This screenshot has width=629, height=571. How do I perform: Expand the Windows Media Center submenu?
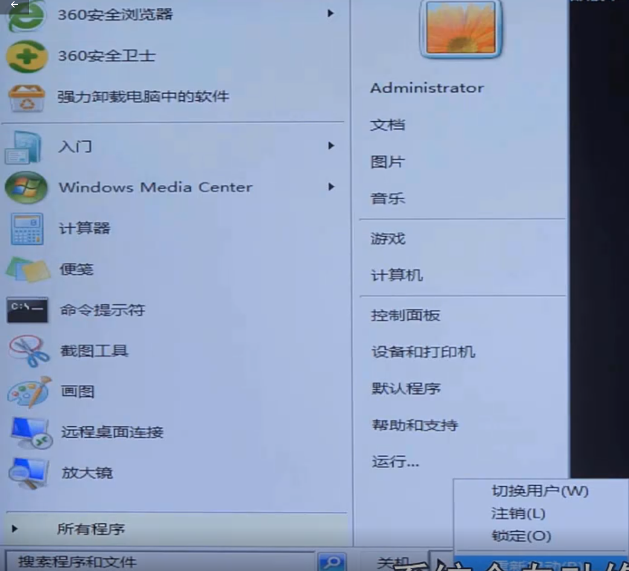pyautogui.click(x=331, y=187)
